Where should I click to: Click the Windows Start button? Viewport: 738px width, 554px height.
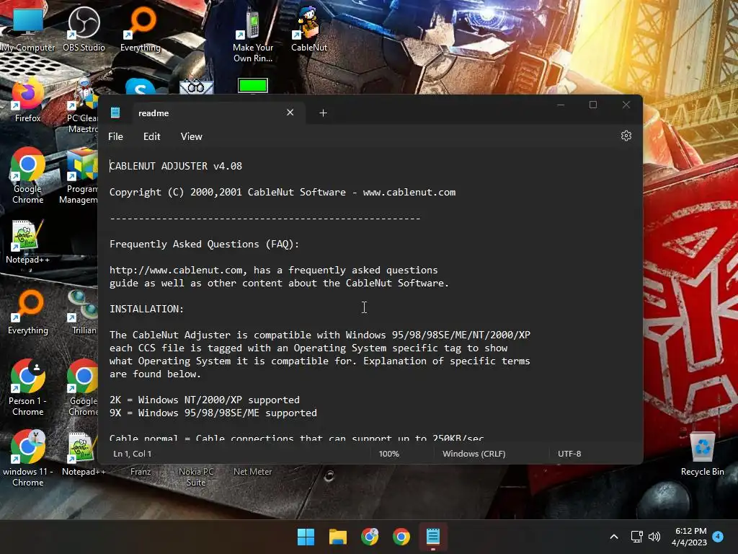[x=306, y=537]
